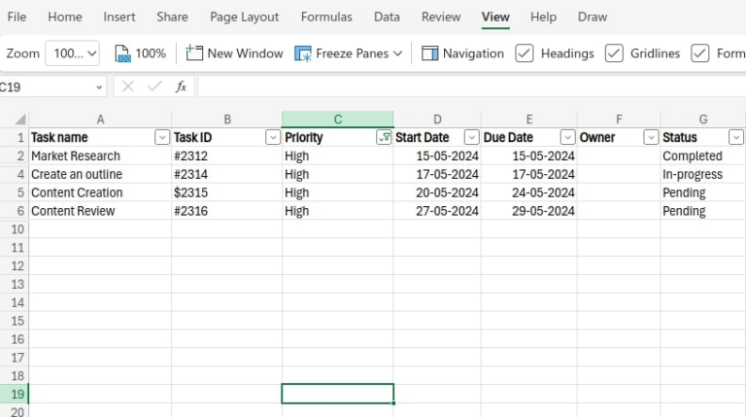Image resolution: width=746 pixels, height=417 pixels.
Task: Select column C header
Action: [337, 120]
